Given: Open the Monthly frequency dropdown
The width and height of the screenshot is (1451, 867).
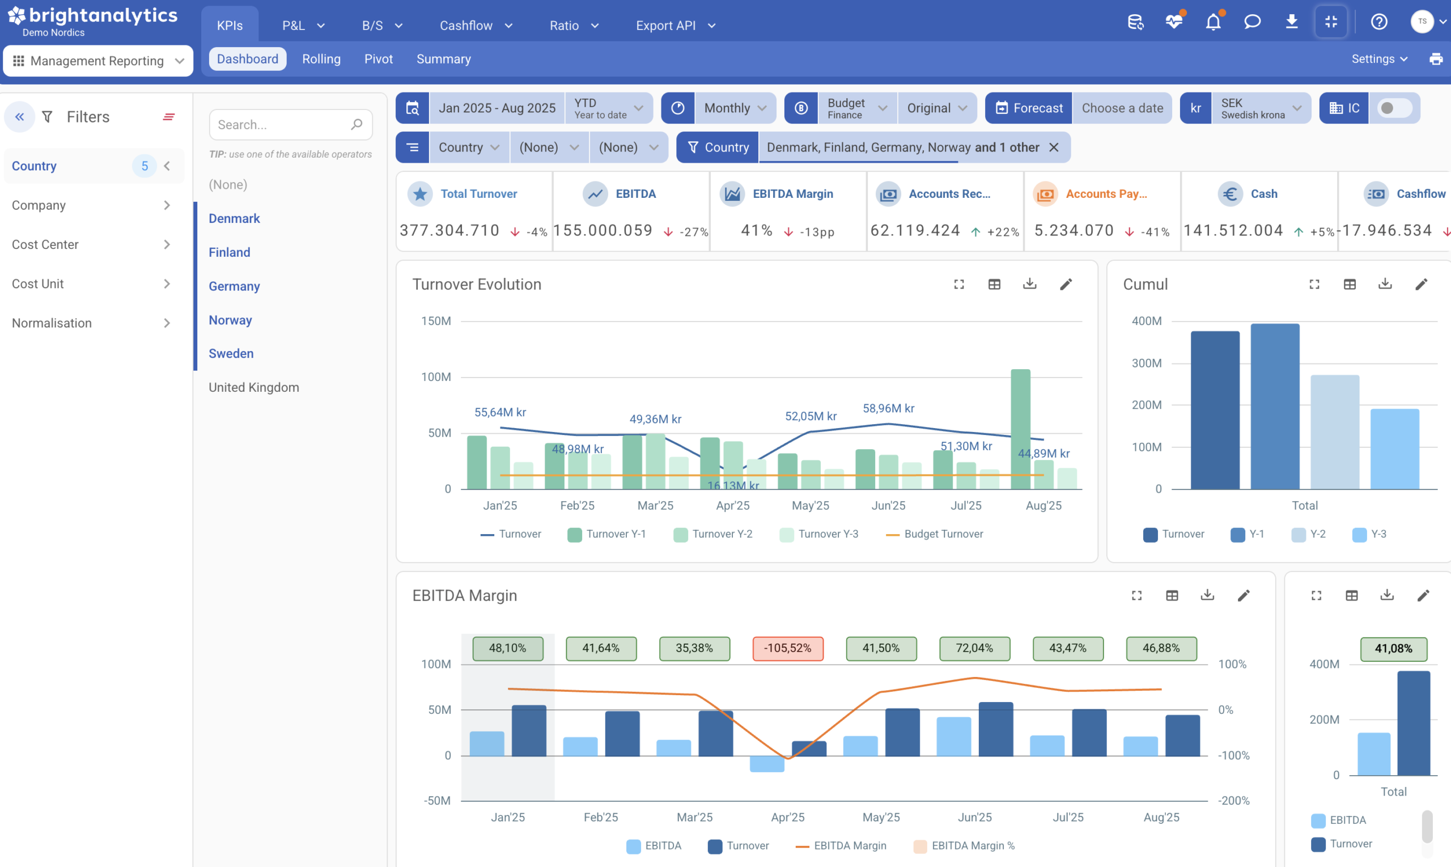Looking at the screenshot, I should coord(735,108).
